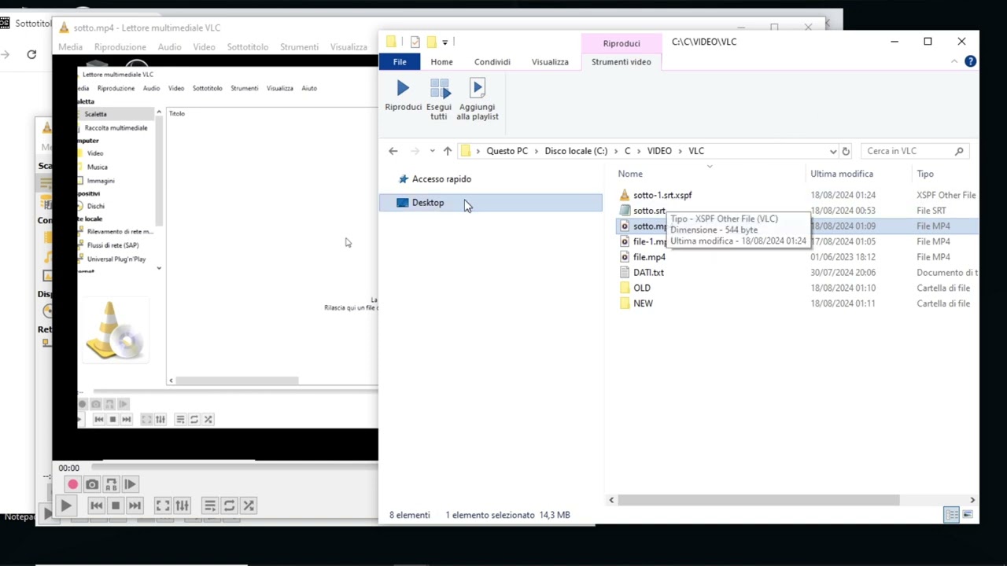Select the NEW folder
The height and width of the screenshot is (566, 1007).
(x=643, y=303)
